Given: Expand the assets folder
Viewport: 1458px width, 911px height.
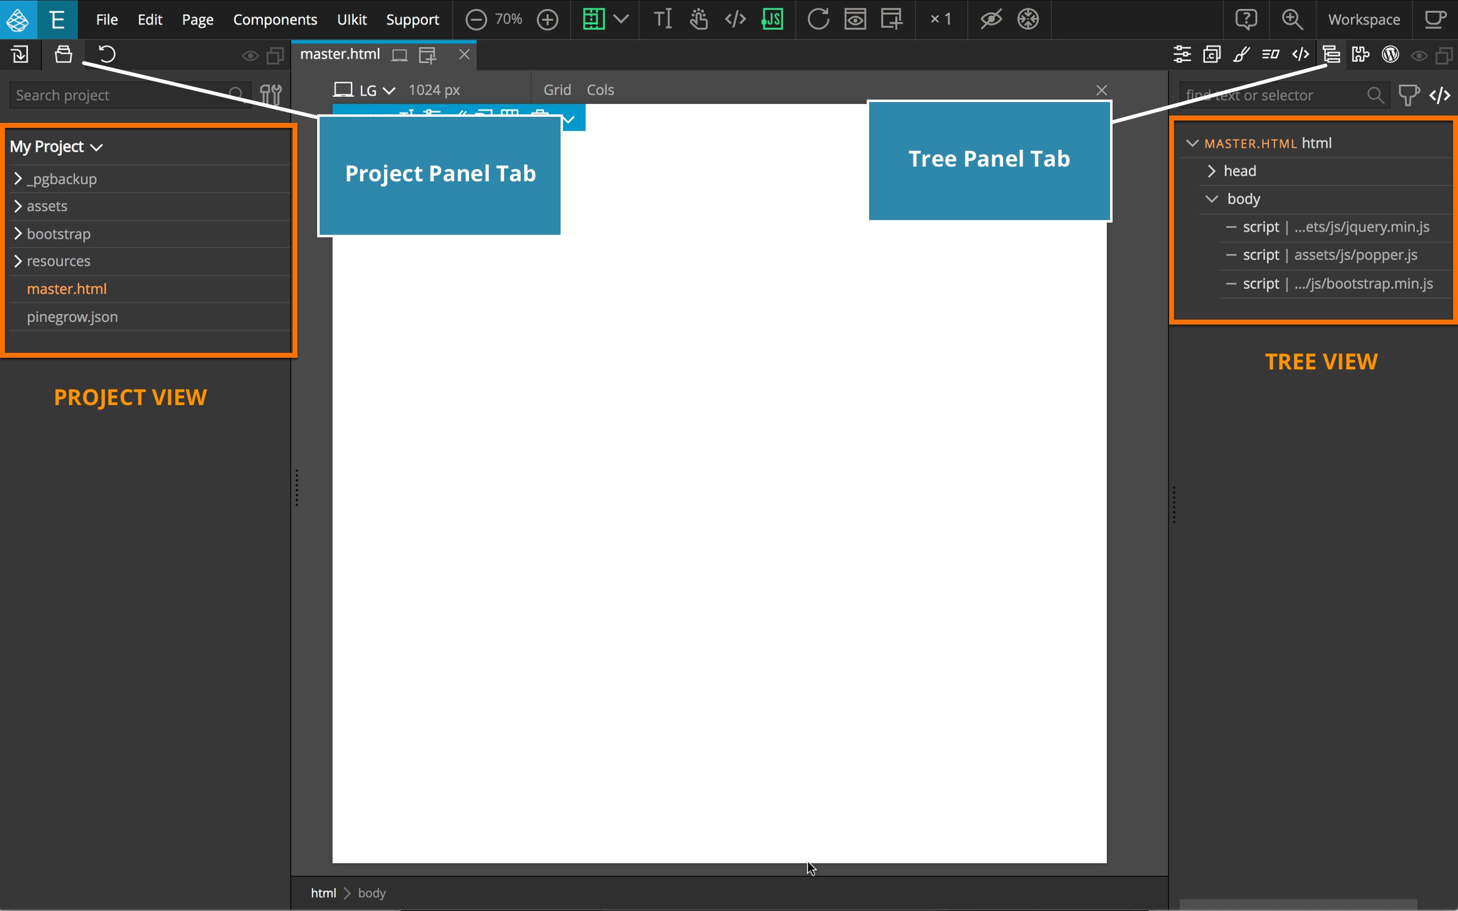Looking at the screenshot, I should 18,206.
